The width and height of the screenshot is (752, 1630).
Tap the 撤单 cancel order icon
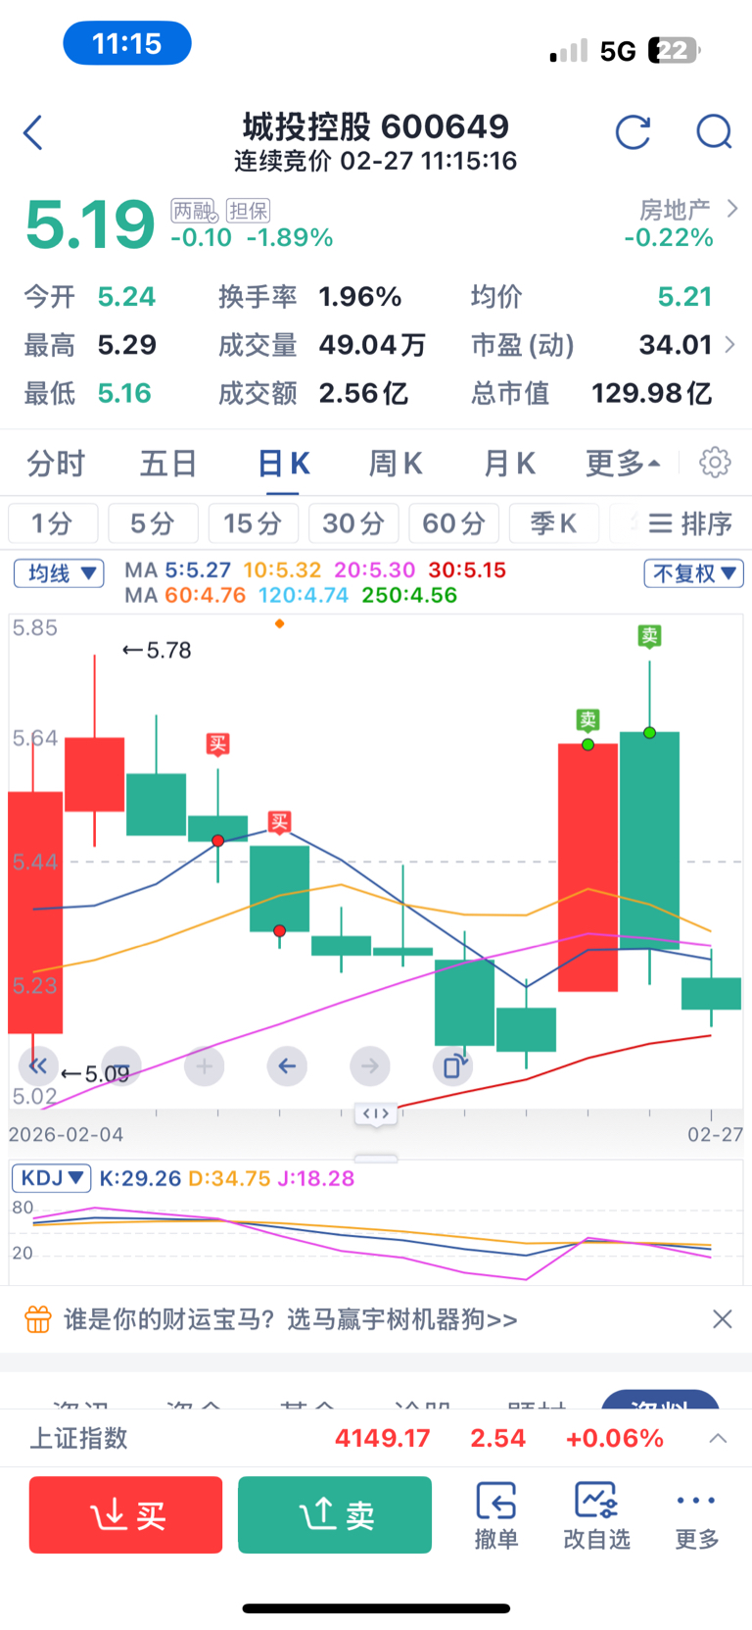496,1514
